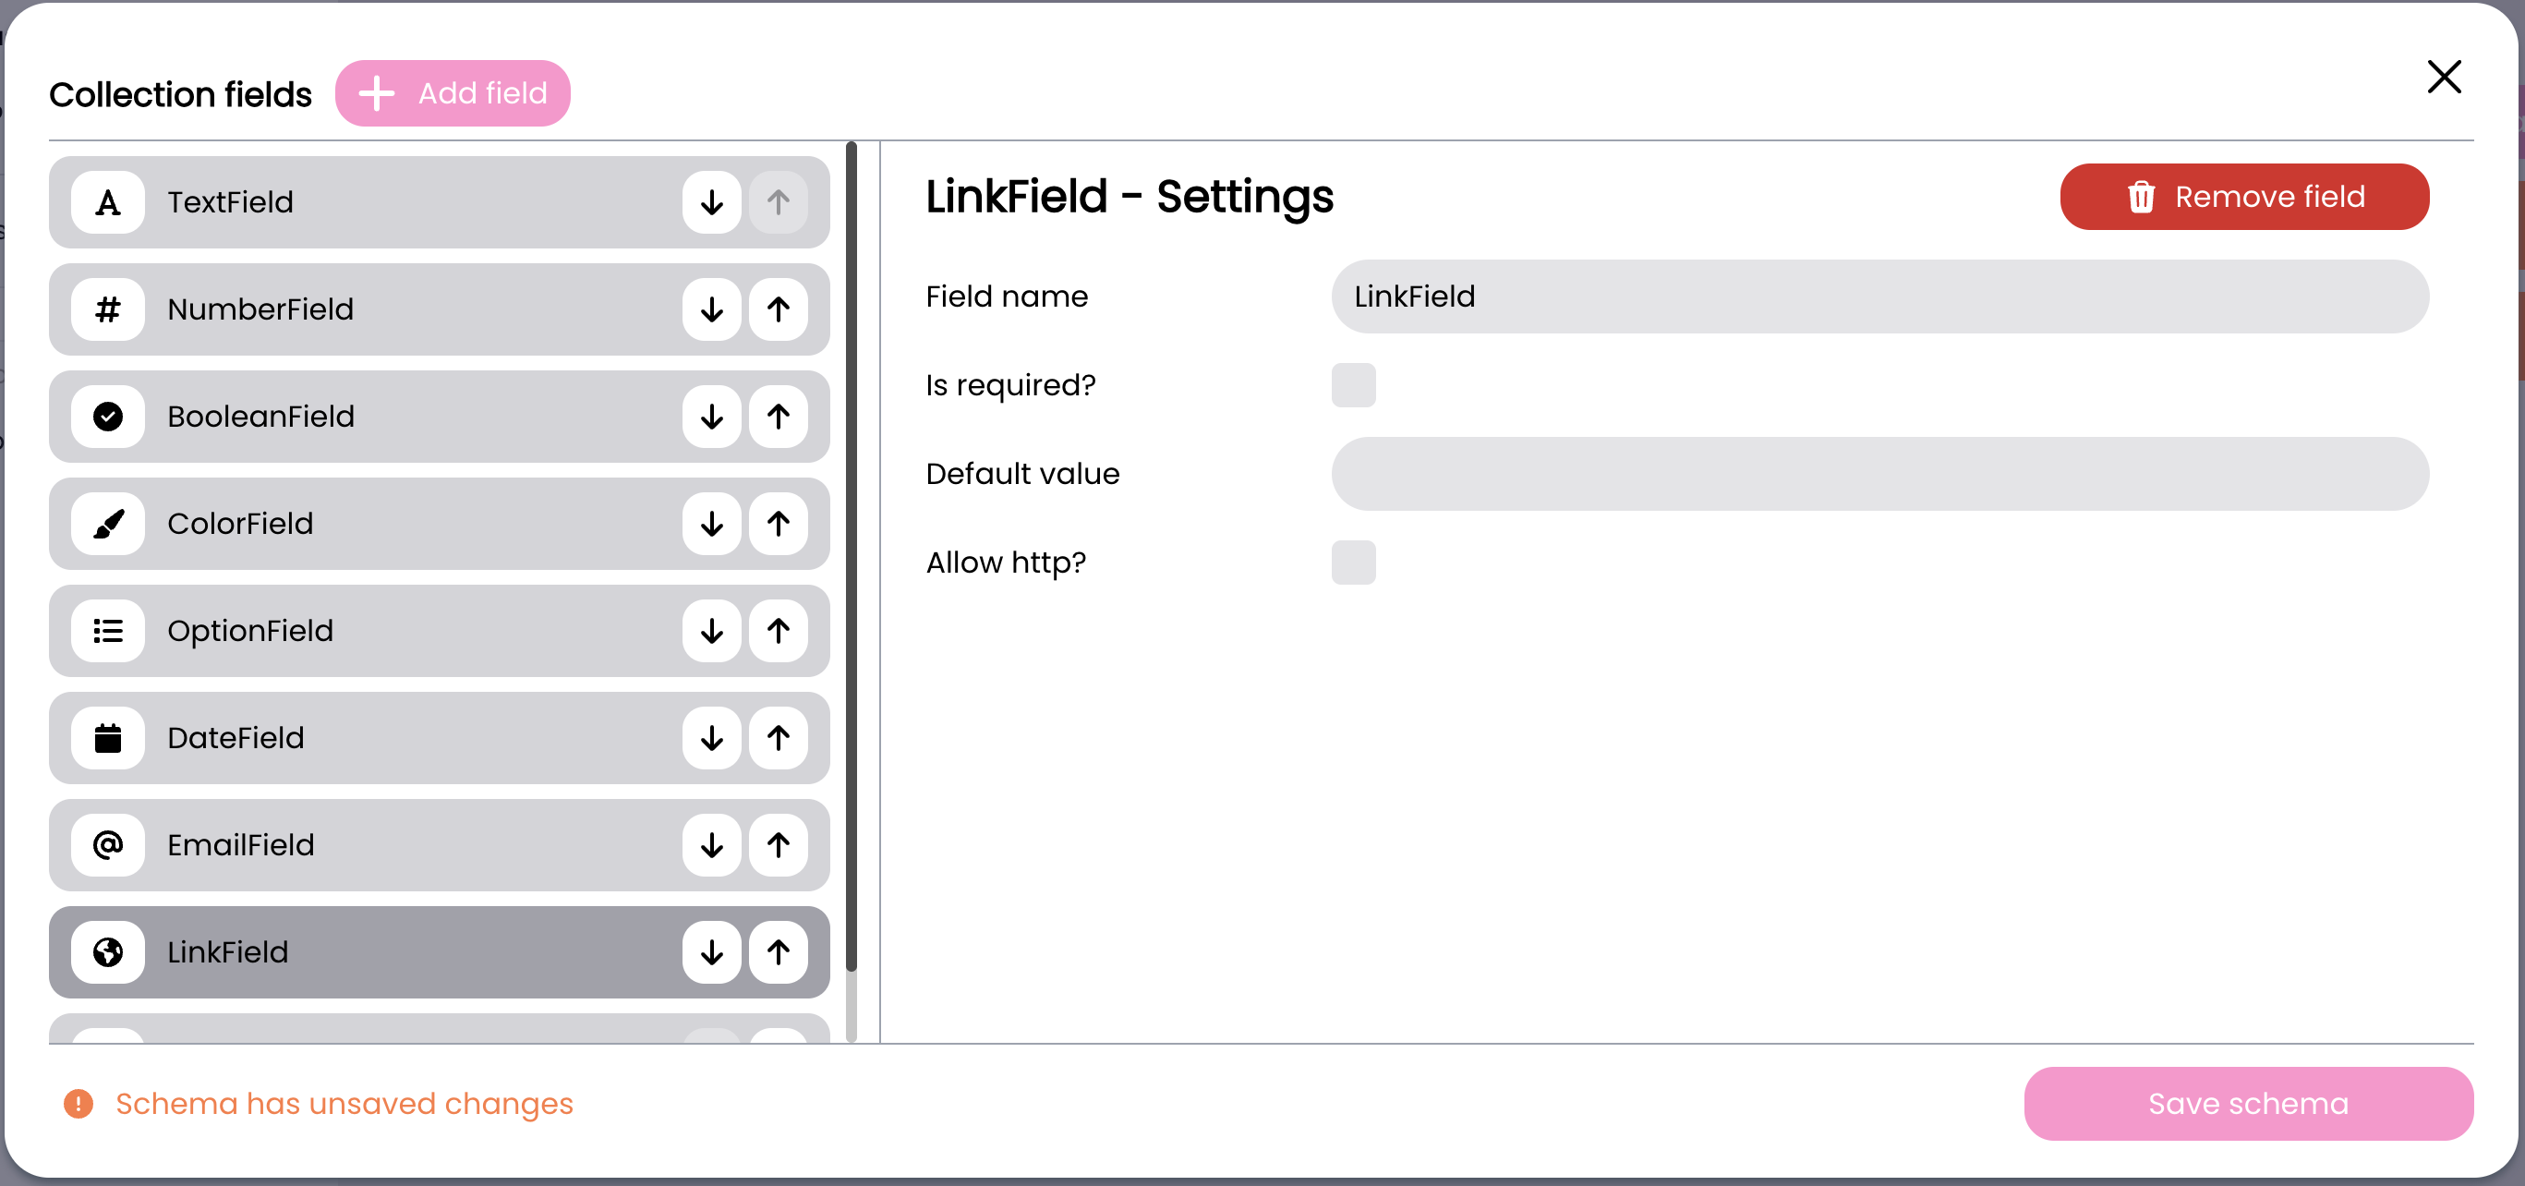This screenshot has height=1186, width=2525.
Task: Move TextField down with arrow button
Action: (712, 203)
